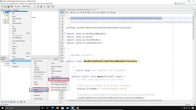Click the Last Edit icon in editor toolbar

tap(72, 12)
